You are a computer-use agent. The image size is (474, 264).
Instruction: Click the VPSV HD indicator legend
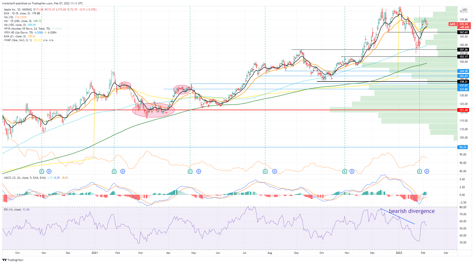[x=30, y=32]
